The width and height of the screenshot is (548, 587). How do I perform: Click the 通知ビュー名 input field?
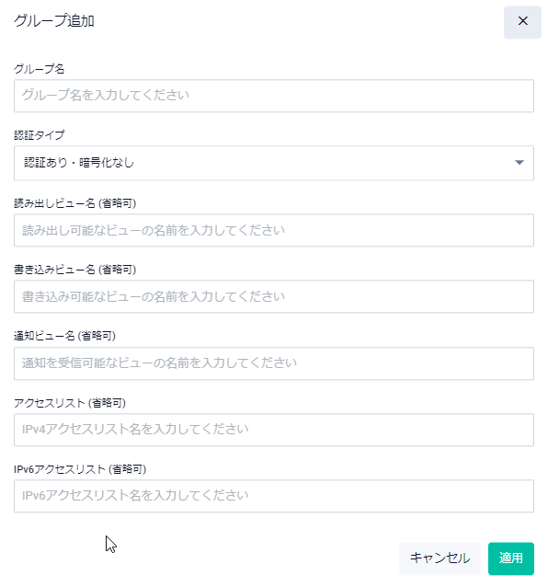tap(274, 363)
